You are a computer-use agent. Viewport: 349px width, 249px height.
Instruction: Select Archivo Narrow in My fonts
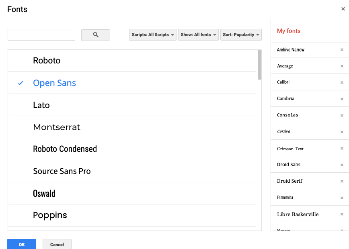point(290,50)
